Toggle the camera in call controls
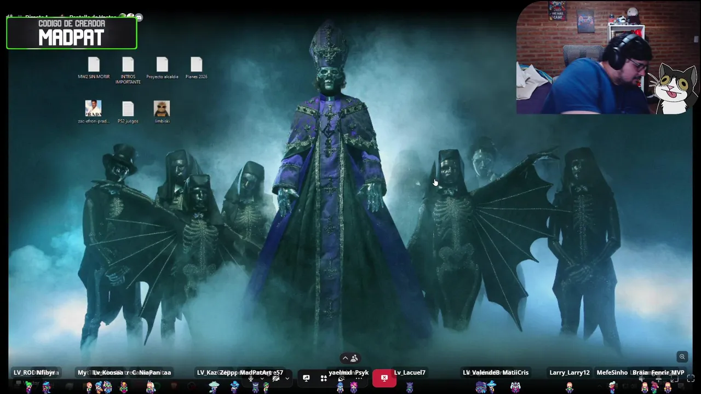This screenshot has width=701, height=394. coord(276,378)
